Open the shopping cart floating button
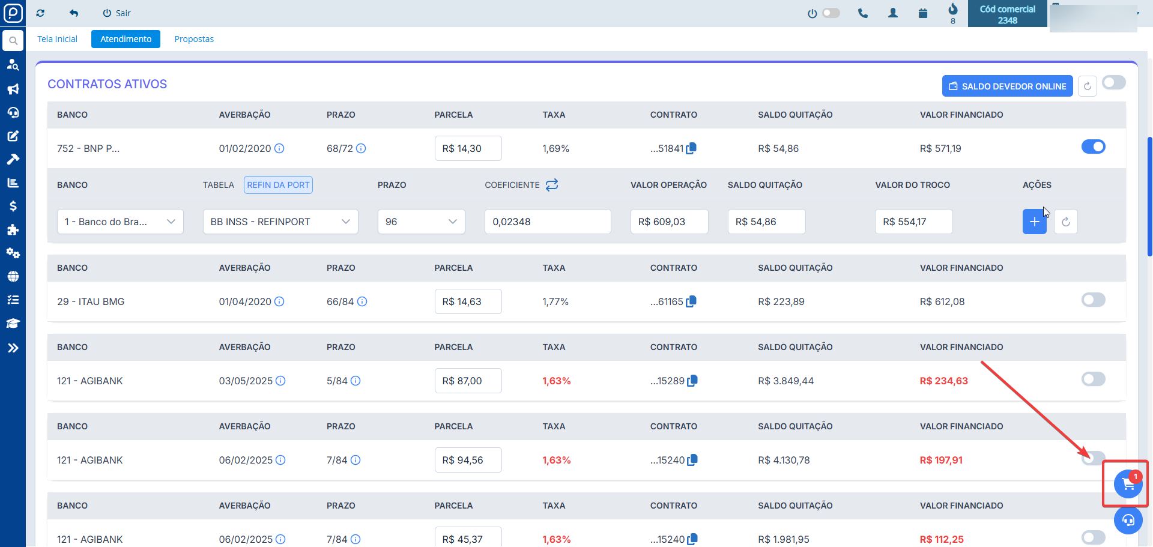Screen dimensions: 1153x547 point(1127,484)
